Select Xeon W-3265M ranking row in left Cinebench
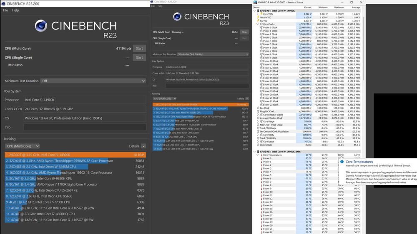This screenshot has height=234, width=417. coord(75,167)
